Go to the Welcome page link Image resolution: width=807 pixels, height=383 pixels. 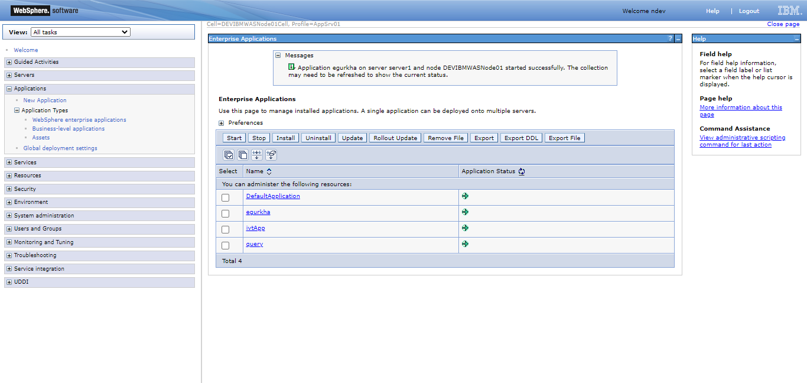pyautogui.click(x=26, y=50)
